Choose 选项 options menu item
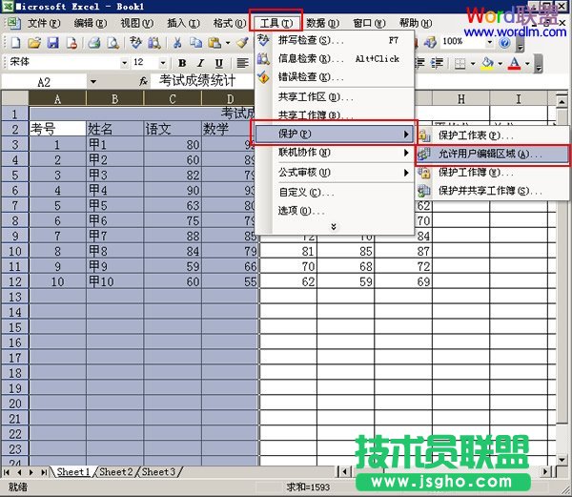The height and width of the screenshot is (497, 572). tap(335, 211)
